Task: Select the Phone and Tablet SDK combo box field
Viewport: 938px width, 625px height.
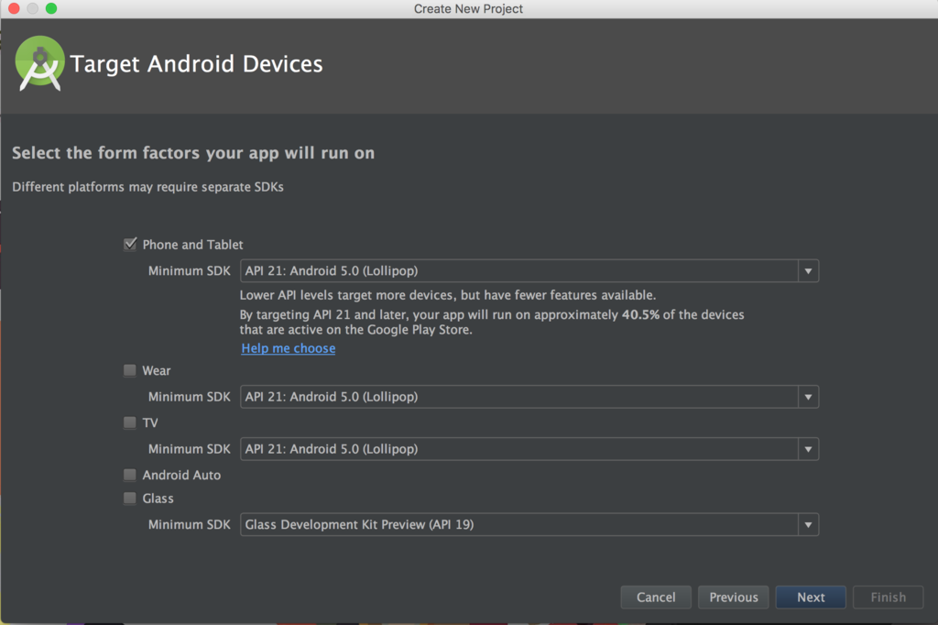Action: [x=529, y=271]
